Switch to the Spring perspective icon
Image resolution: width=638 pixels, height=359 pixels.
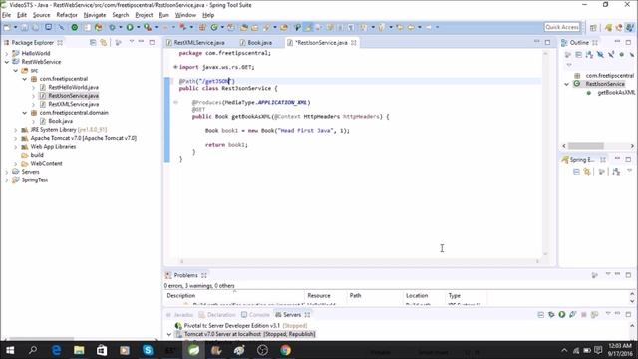609,27
